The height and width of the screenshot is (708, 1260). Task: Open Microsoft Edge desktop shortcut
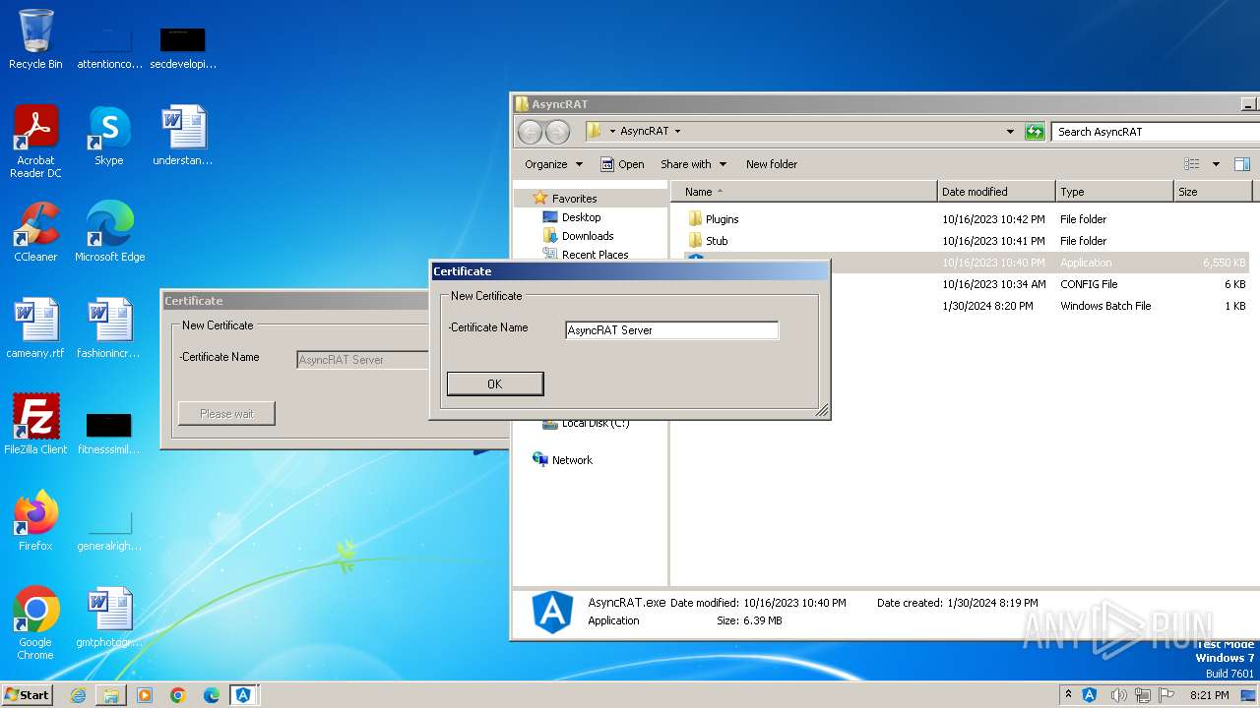click(x=109, y=231)
